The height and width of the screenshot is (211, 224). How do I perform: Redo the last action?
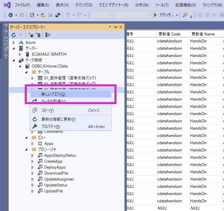click(79, 15)
